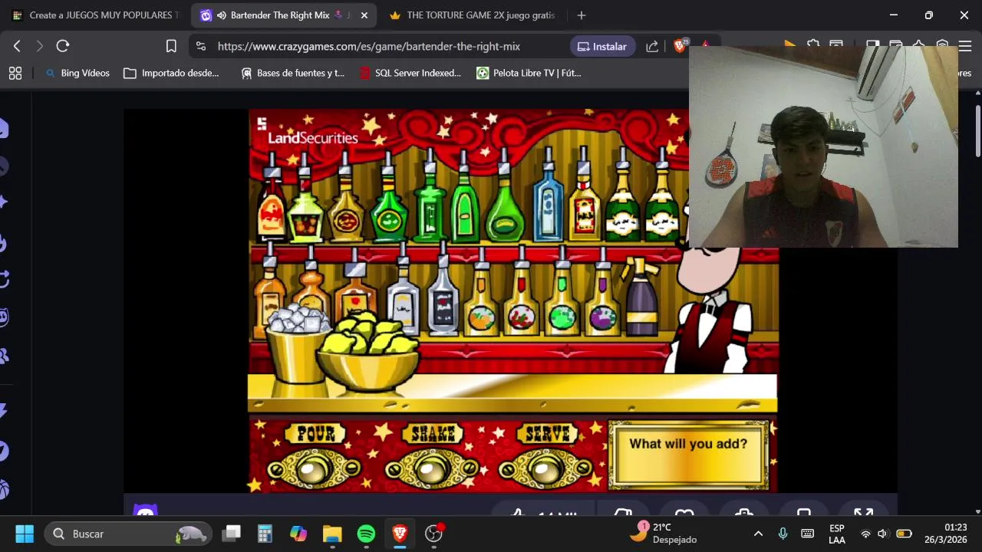Open the ESP LAA language switcher
982x552 pixels.
pos(837,534)
